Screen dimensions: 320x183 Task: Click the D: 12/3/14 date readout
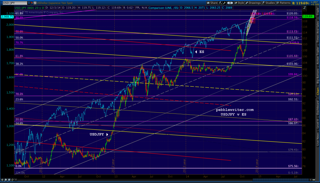(53, 8)
